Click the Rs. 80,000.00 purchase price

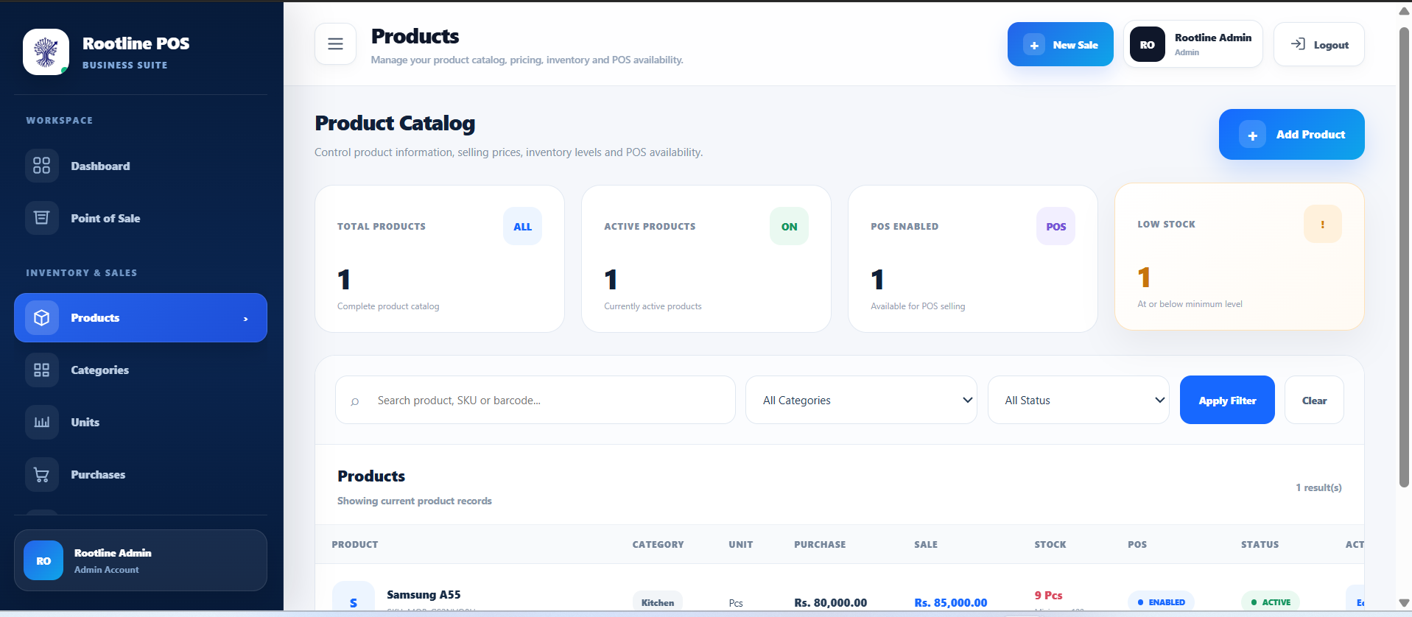pos(830,602)
